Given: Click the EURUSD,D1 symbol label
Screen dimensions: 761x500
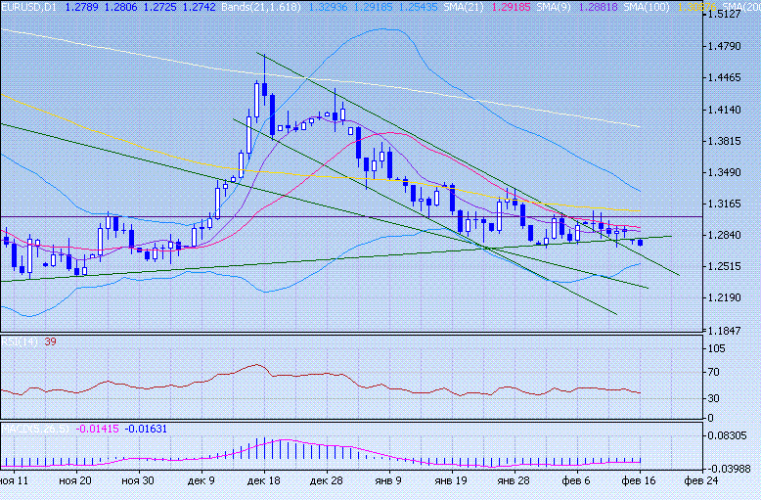Looking at the screenshot, I should pyautogui.click(x=28, y=7).
